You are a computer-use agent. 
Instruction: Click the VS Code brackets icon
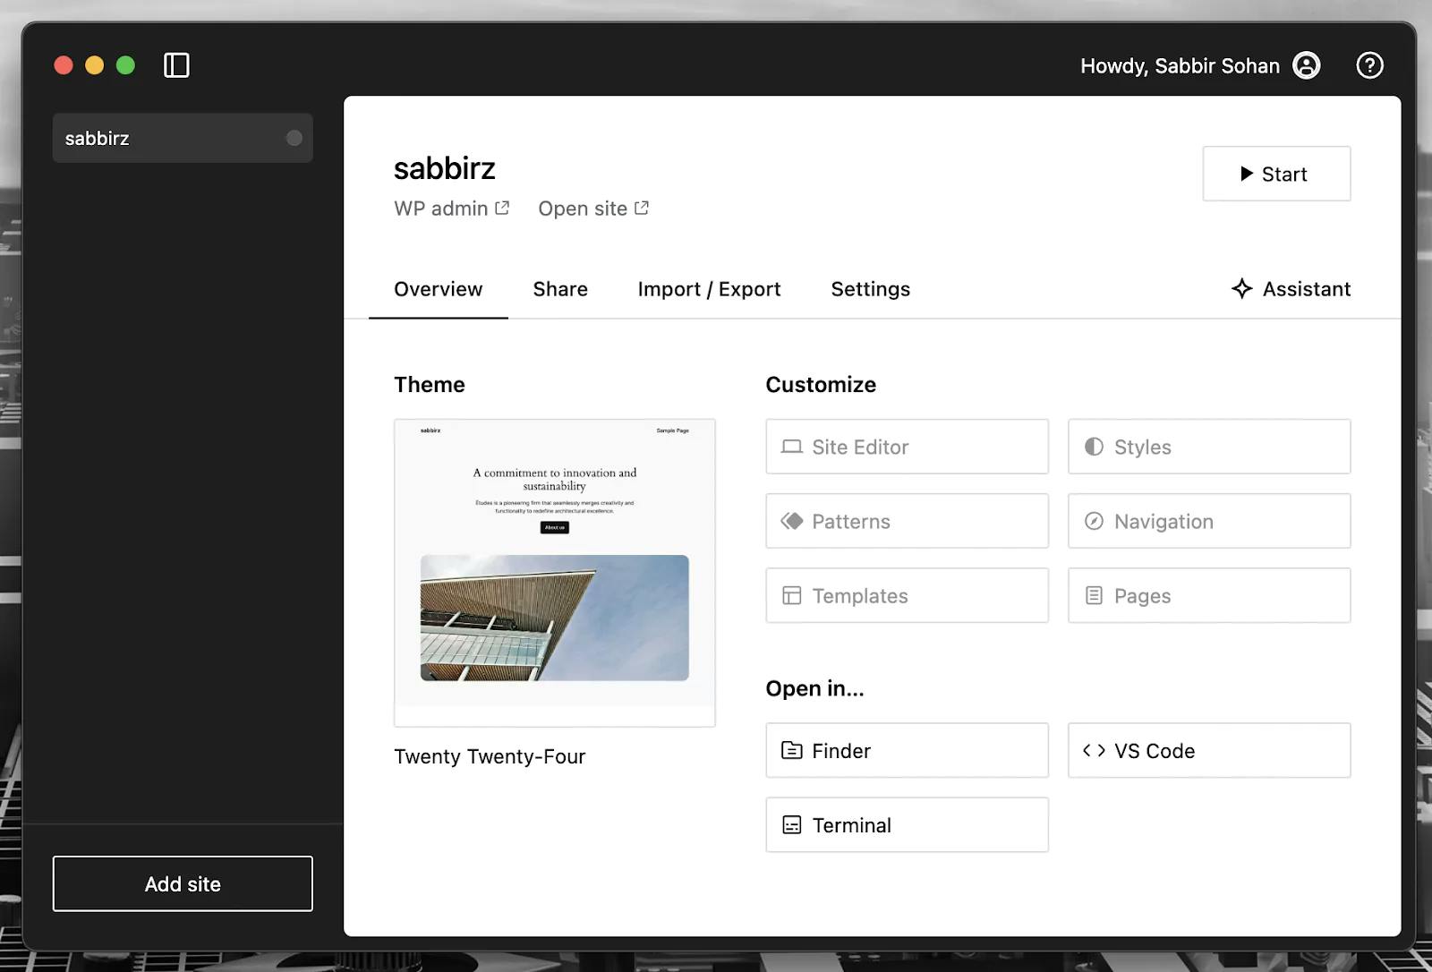click(x=1094, y=750)
